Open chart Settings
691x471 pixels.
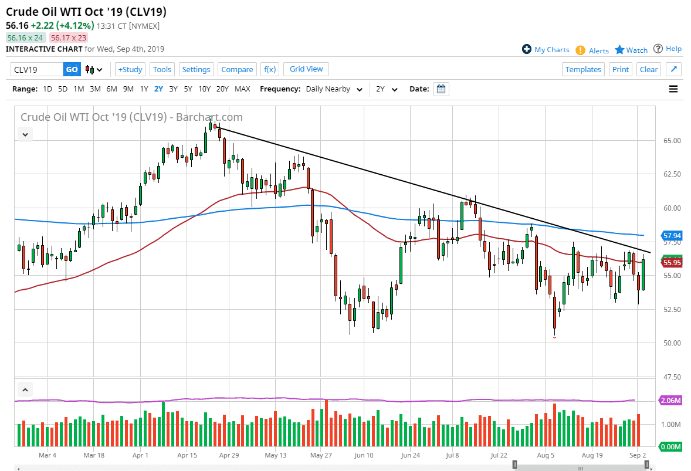tap(196, 69)
